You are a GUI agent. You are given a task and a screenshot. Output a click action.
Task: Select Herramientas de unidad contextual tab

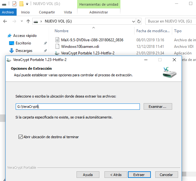point(98,4)
